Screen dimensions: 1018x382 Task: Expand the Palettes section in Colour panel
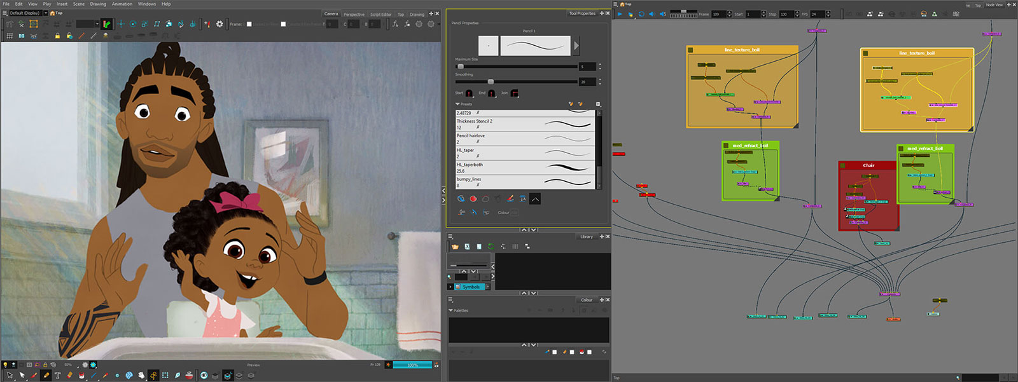point(451,311)
